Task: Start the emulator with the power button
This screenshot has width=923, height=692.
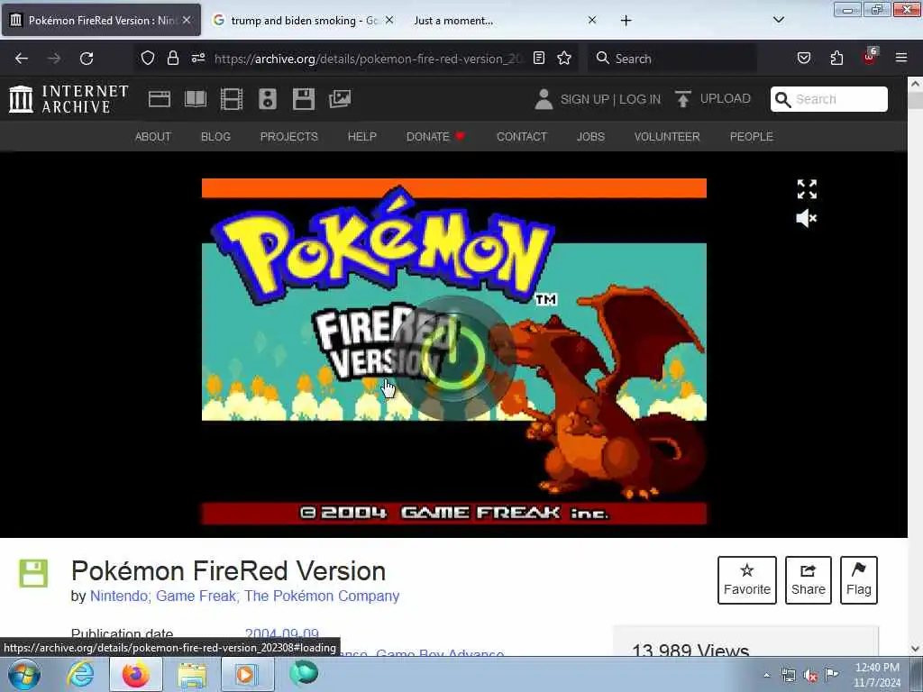Action: pos(453,357)
